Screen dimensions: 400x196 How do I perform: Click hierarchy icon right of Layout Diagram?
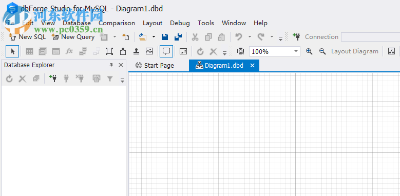click(x=391, y=51)
